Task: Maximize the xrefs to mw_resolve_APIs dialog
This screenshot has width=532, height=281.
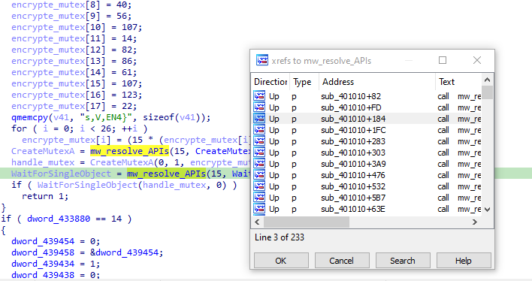Action: (443, 60)
